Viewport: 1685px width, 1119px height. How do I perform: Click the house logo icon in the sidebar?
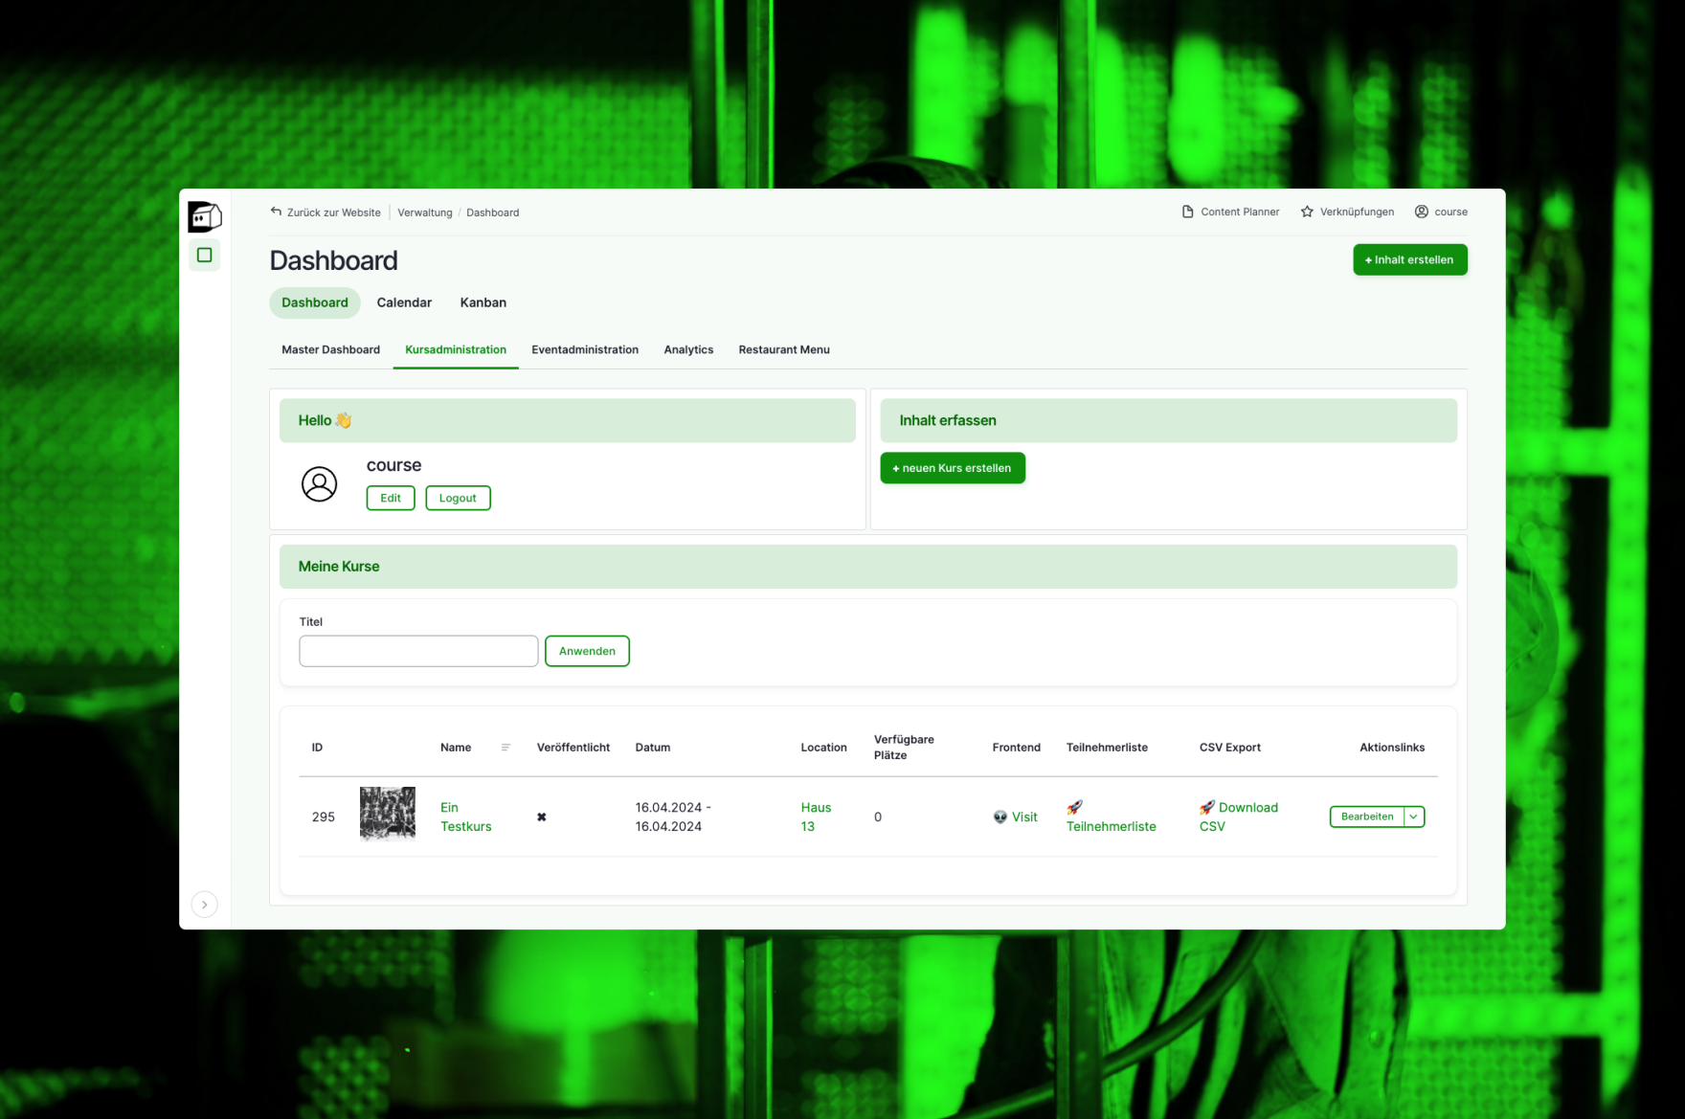[204, 216]
